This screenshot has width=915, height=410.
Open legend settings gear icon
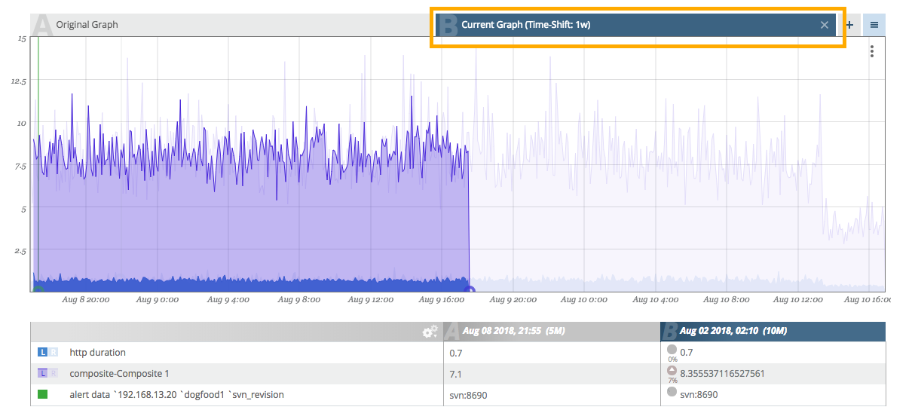[430, 332]
